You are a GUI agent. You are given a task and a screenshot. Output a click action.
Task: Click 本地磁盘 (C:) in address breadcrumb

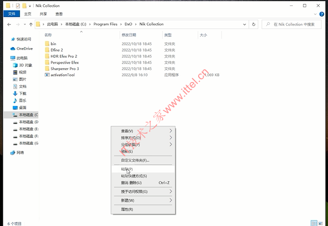(76, 24)
